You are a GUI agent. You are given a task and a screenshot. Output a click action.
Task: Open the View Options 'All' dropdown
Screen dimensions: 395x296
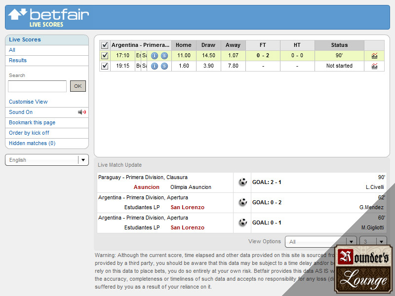pos(320,242)
